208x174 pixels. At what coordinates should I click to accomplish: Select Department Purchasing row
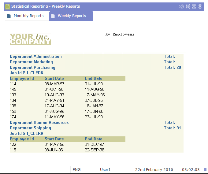click(x=97, y=68)
